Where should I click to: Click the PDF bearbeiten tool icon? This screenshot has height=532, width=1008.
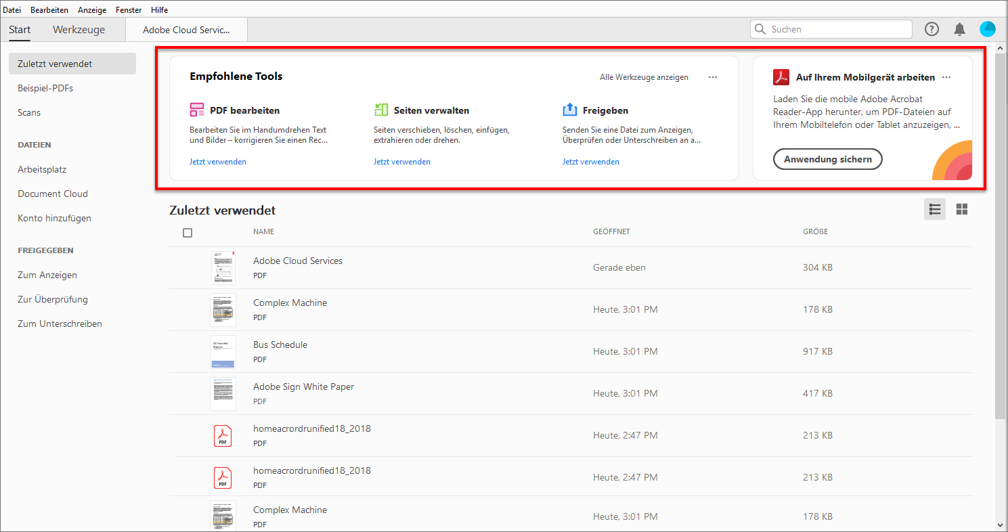197,110
